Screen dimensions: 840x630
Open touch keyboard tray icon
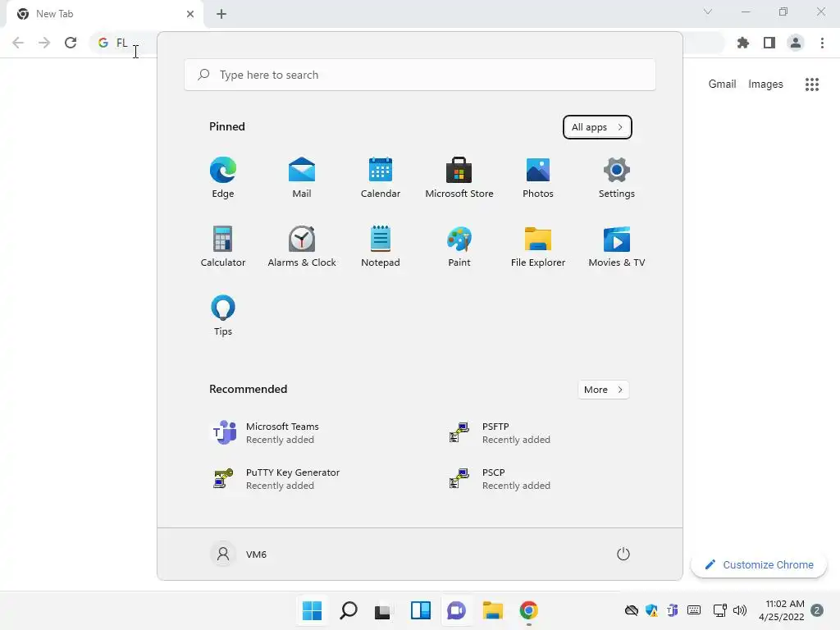point(694,610)
